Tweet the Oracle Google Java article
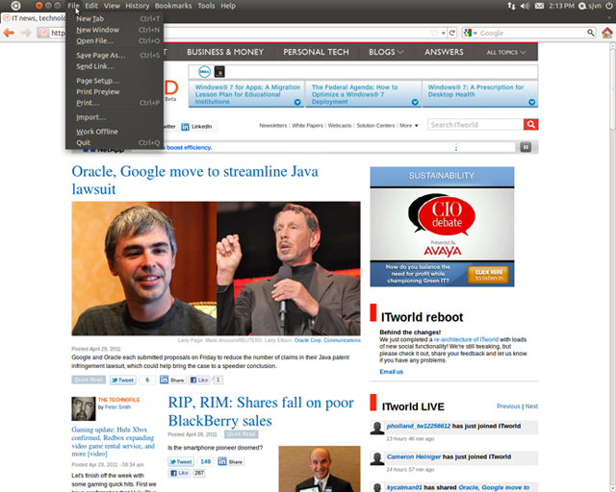Image resolution: width=616 pixels, height=492 pixels. point(123,380)
